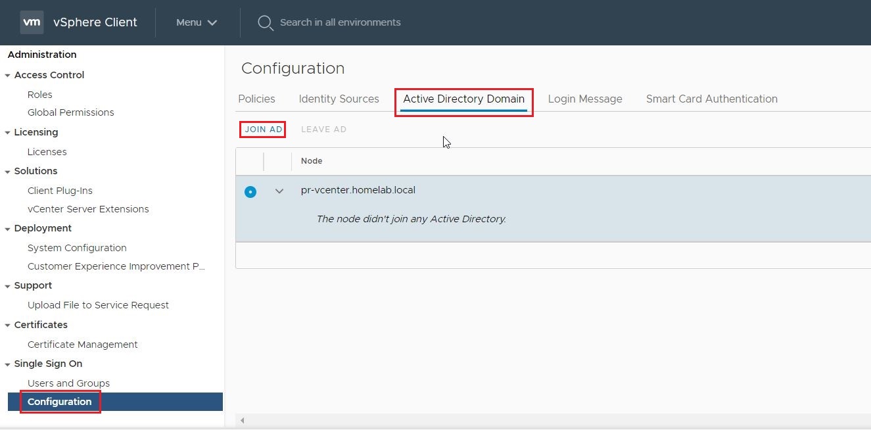Viewport: 871px width, 430px height.
Task: Open Roles in the sidebar
Action: [39, 95]
